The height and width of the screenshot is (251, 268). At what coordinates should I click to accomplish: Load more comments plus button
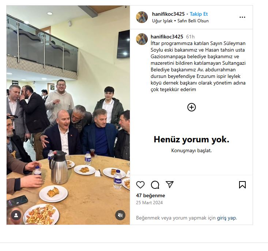(192, 107)
